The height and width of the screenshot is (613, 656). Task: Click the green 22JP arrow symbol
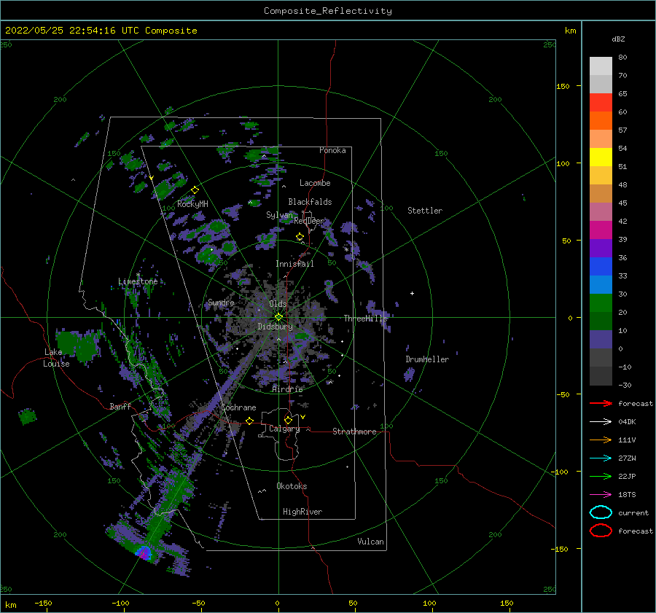(x=601, y=476)
